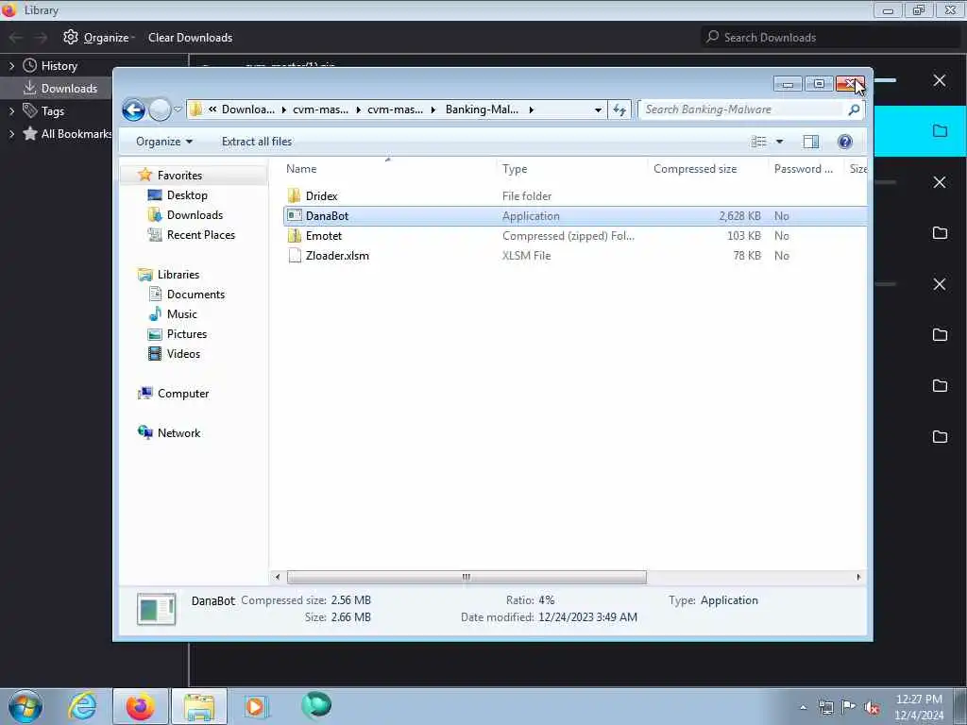Click the Search Banking-Malware field
This screenshot has width=967, height=725.
740,110
